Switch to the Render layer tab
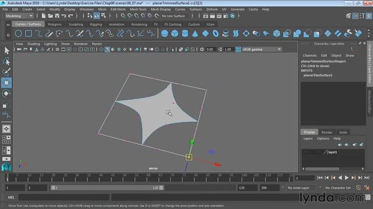373x209 pixels. (327, 132)
